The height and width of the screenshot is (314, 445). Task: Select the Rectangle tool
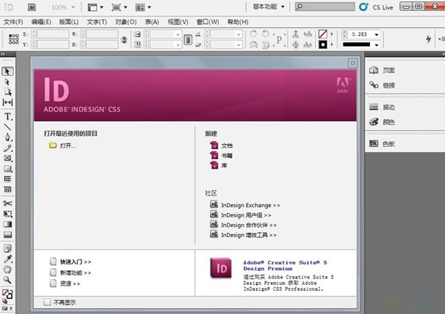coord(7,169)
